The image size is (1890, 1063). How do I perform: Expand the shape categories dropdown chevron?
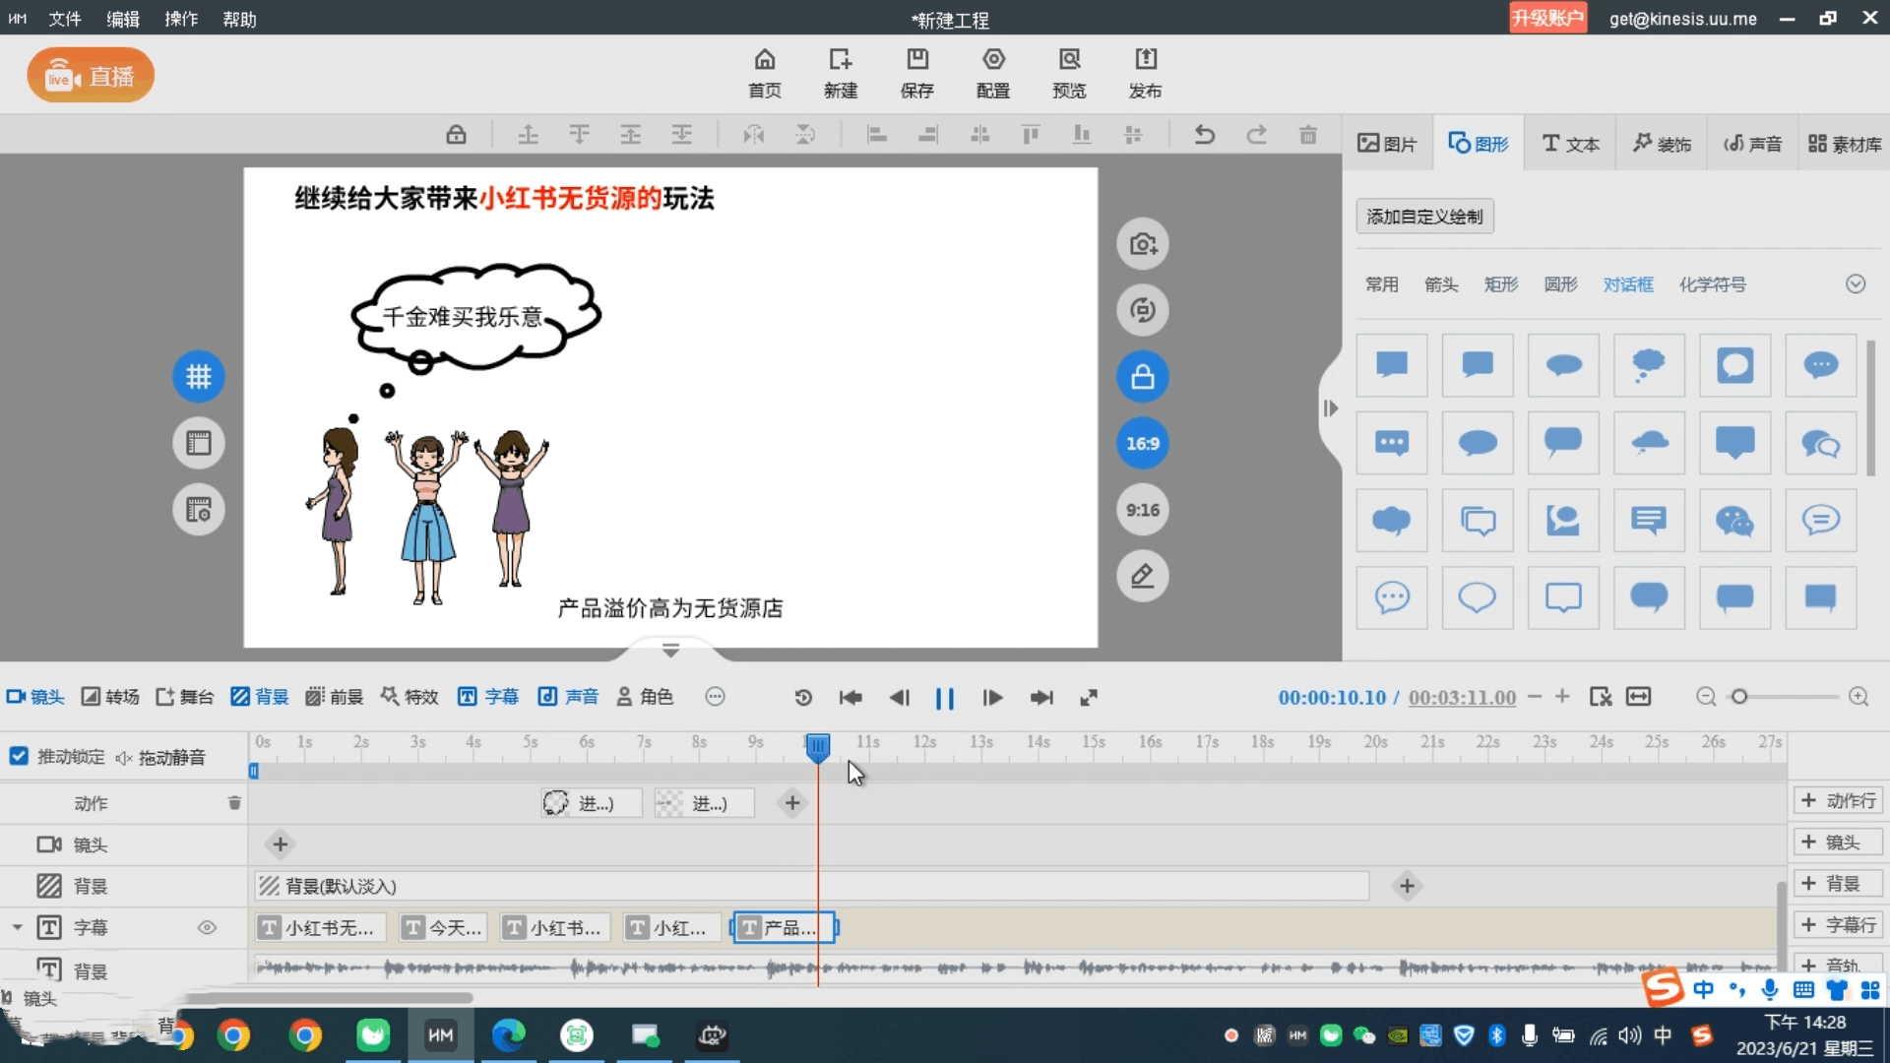pos(1856,284)
